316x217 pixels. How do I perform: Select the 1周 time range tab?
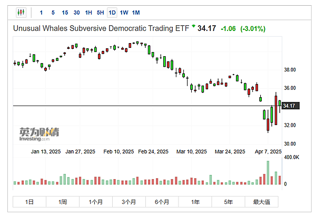[63, 202]
